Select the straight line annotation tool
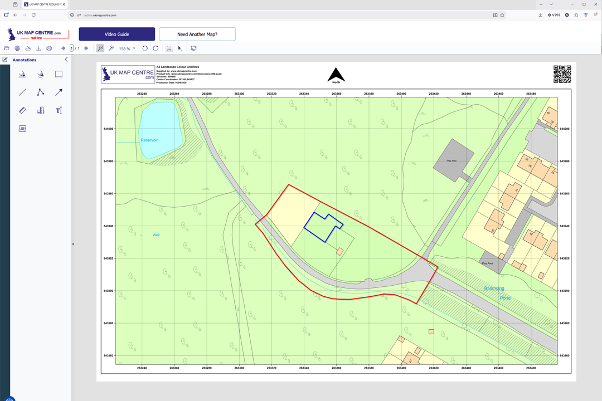This screenshot has width=602, height=401. coord(22,92)
